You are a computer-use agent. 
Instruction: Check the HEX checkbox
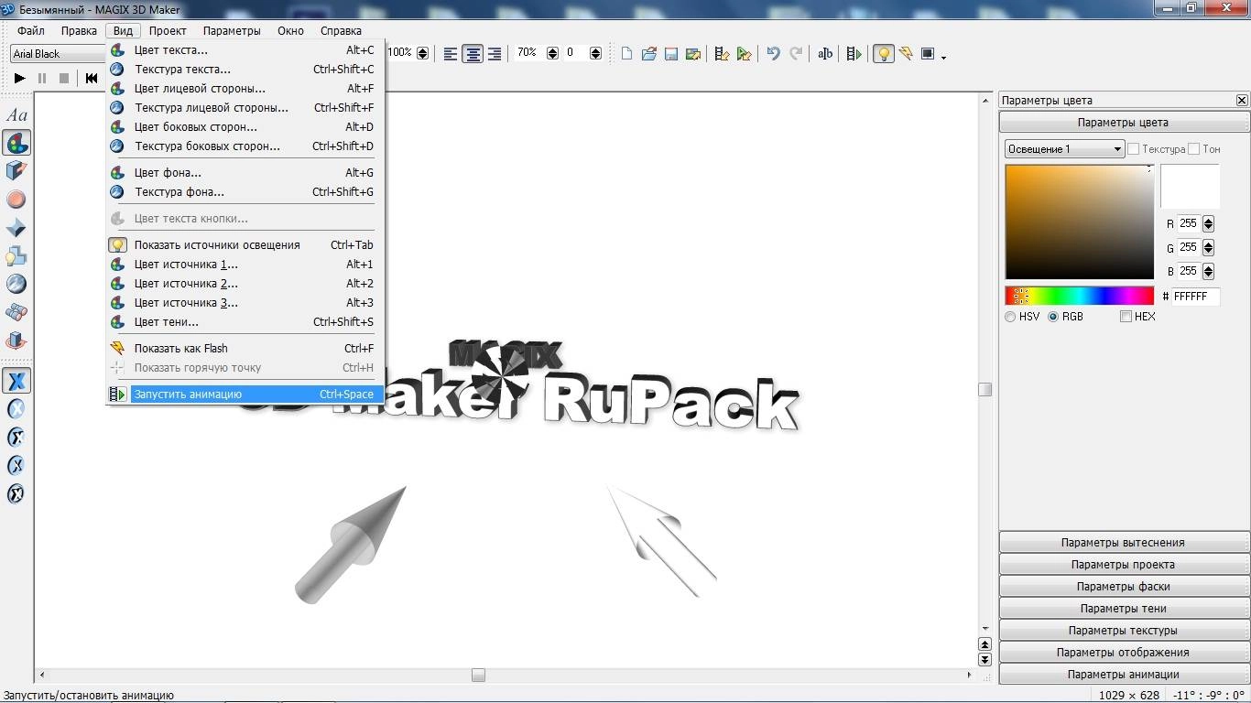(x=1126, y=317)
